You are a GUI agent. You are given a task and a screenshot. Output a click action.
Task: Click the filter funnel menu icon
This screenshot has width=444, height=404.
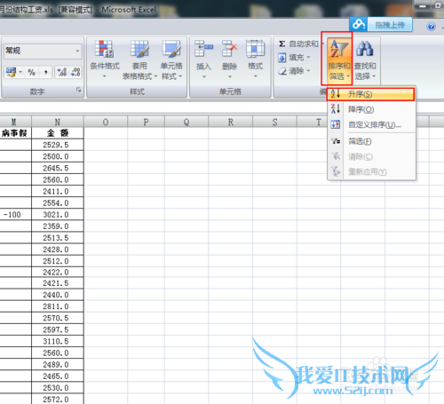pyautogui.click(x=336, y=141)
